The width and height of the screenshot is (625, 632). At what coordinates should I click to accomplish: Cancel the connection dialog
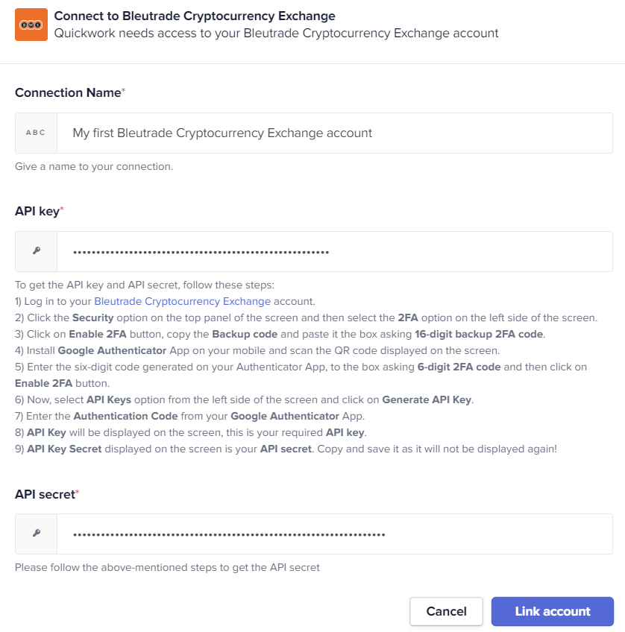pyautogui.click(x=446, y=611)
